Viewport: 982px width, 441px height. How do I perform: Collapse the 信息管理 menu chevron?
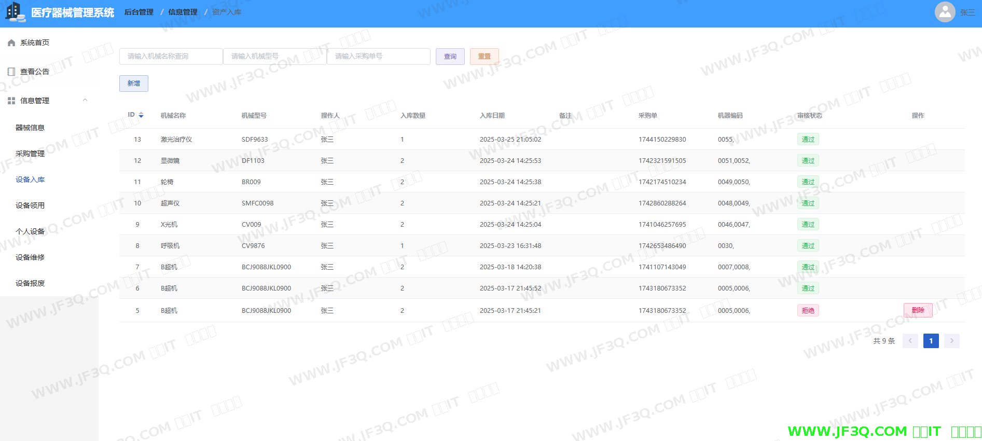(85, 100)
